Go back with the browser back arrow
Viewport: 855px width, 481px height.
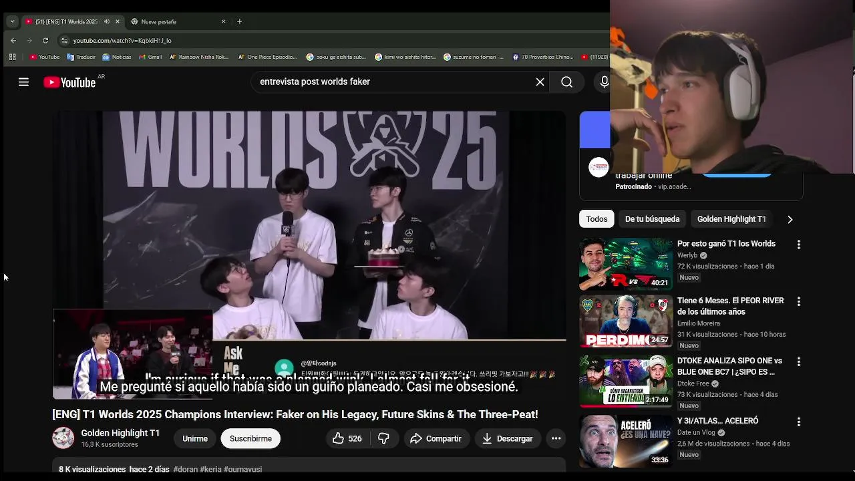click(x=13, y=41)
